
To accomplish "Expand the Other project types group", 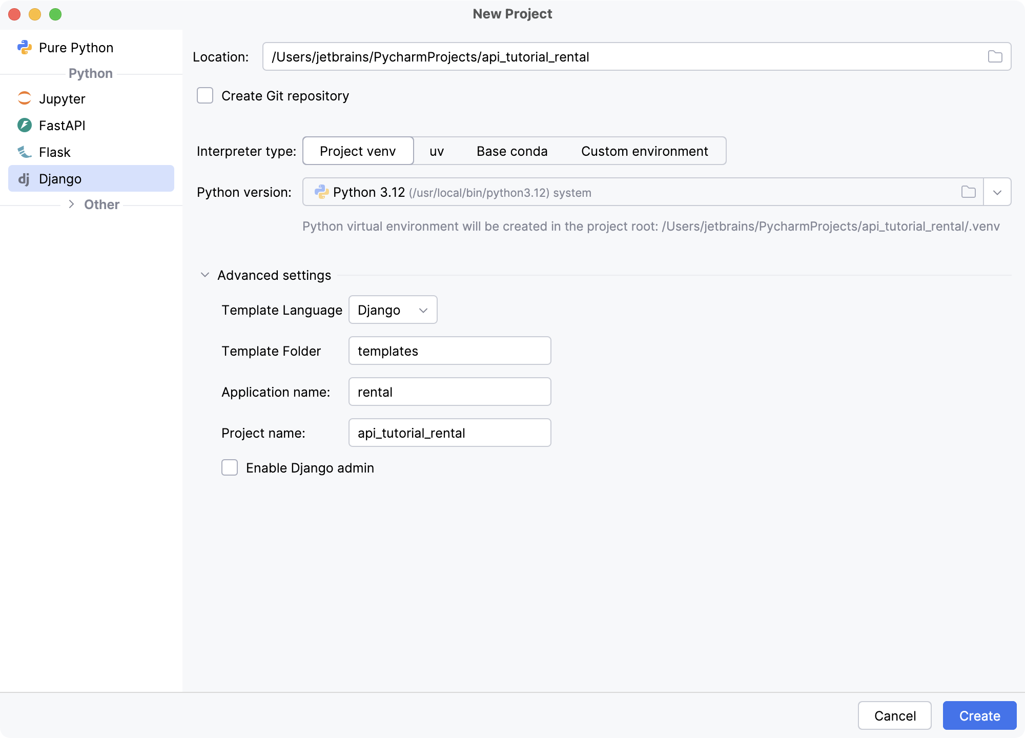I will click(x=72, y=204).
